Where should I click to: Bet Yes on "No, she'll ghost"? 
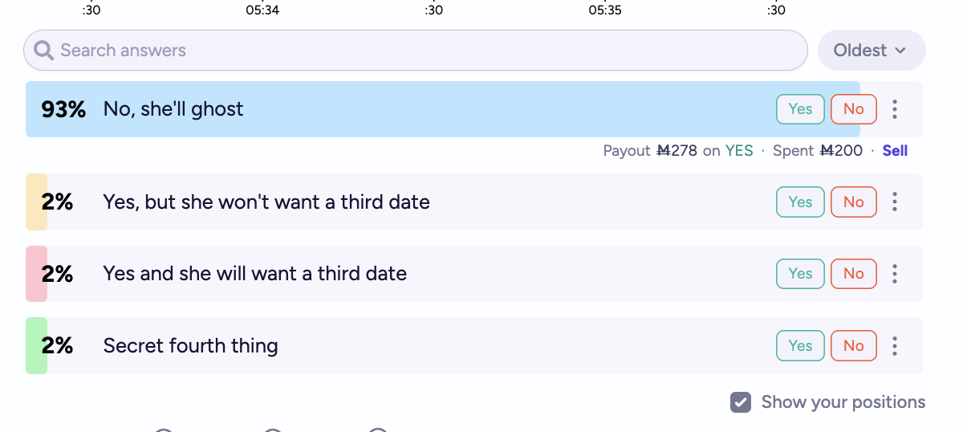[800, 109]
